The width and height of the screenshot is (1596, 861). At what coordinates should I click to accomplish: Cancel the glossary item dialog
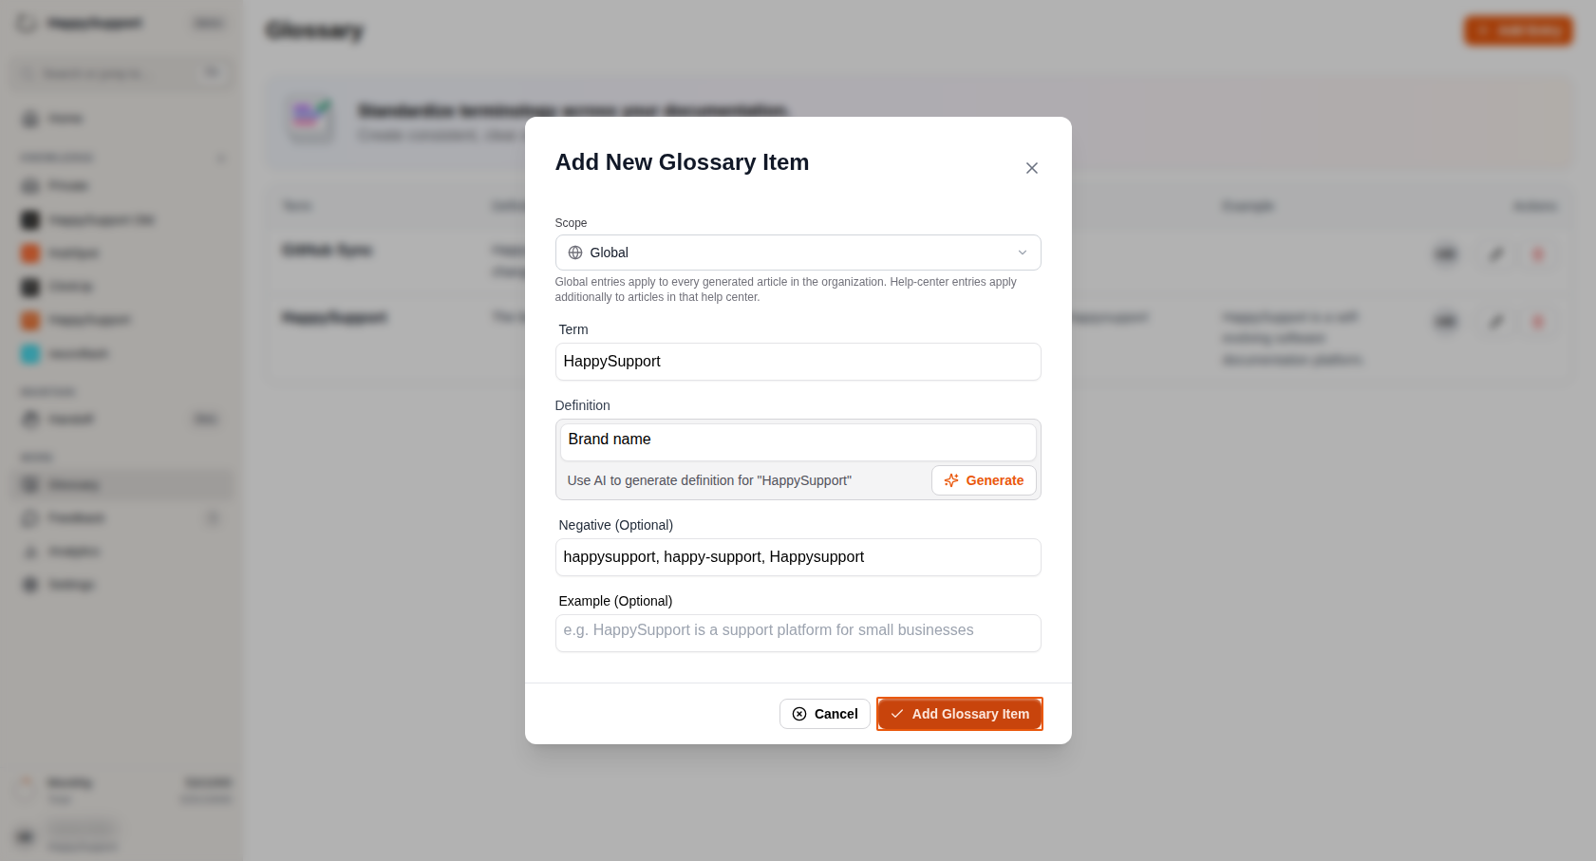(x=824, y=714)
